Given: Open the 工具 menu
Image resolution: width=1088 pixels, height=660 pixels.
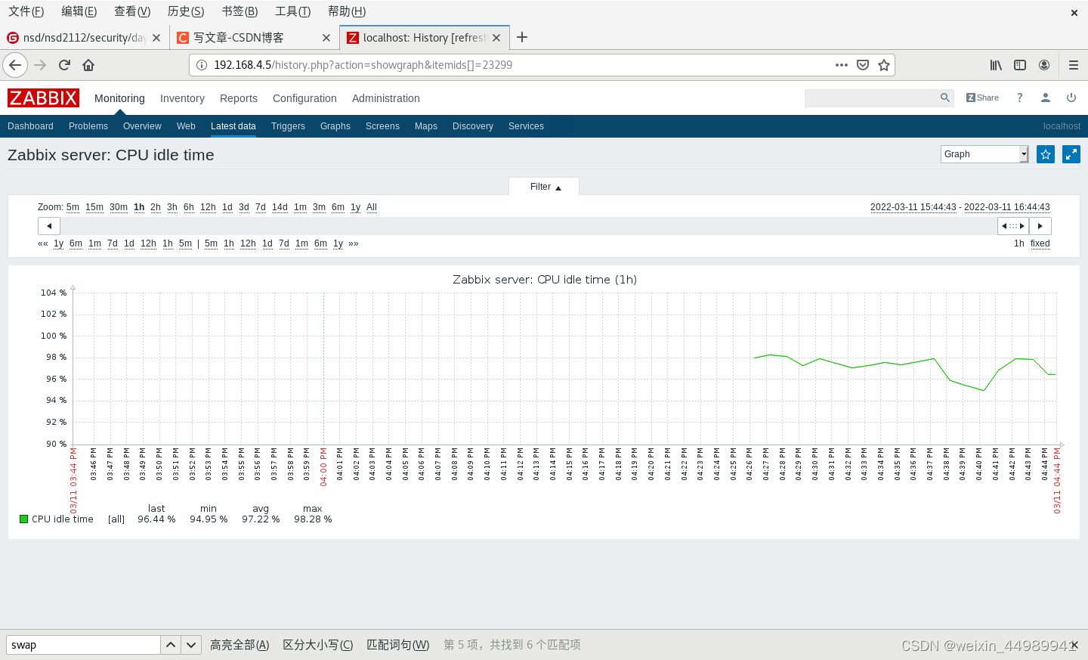Looking at the screenshot, I should coord(293,11).
